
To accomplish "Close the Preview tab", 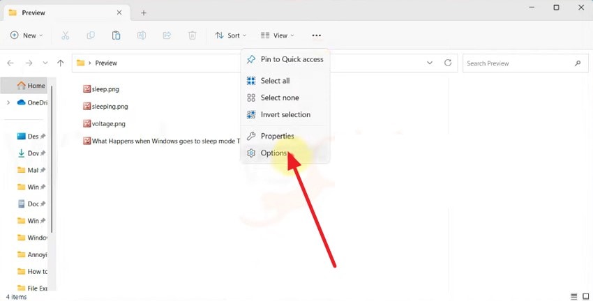I will click(119, 13).
